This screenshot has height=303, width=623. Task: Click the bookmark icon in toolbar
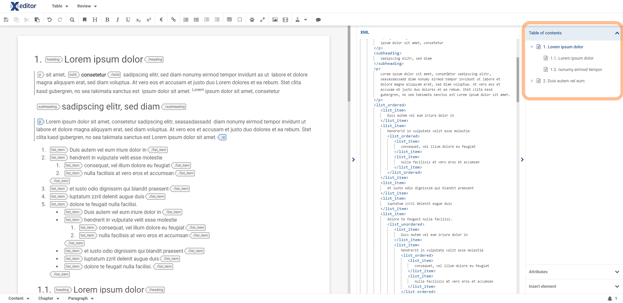coord(84,20)
